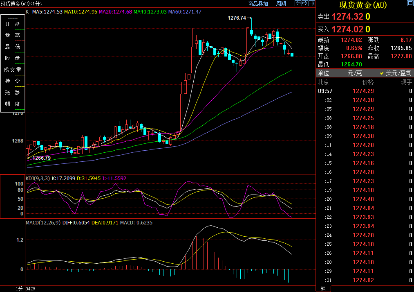414x292 pixels.
Task: Click the MA5 moving average label
Action: tap(47, 11)
